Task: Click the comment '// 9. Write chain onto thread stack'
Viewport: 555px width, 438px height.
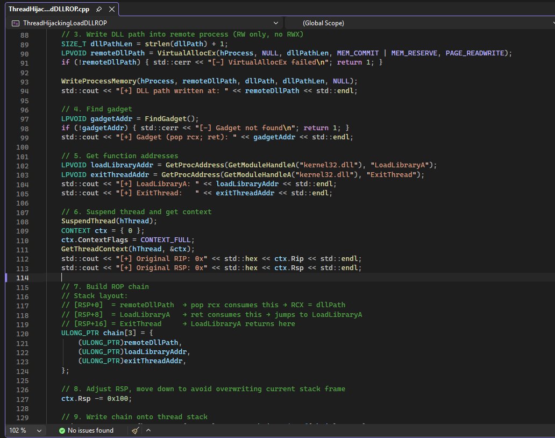Action: click(x=134, y=417)
